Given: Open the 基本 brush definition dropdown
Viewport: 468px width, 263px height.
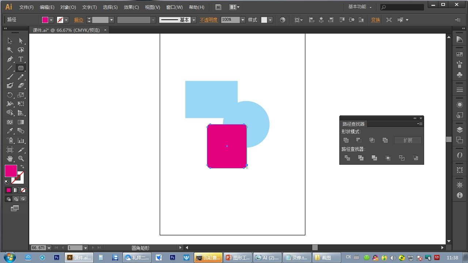Looking at the screenshot, I should tap(194, 20).
